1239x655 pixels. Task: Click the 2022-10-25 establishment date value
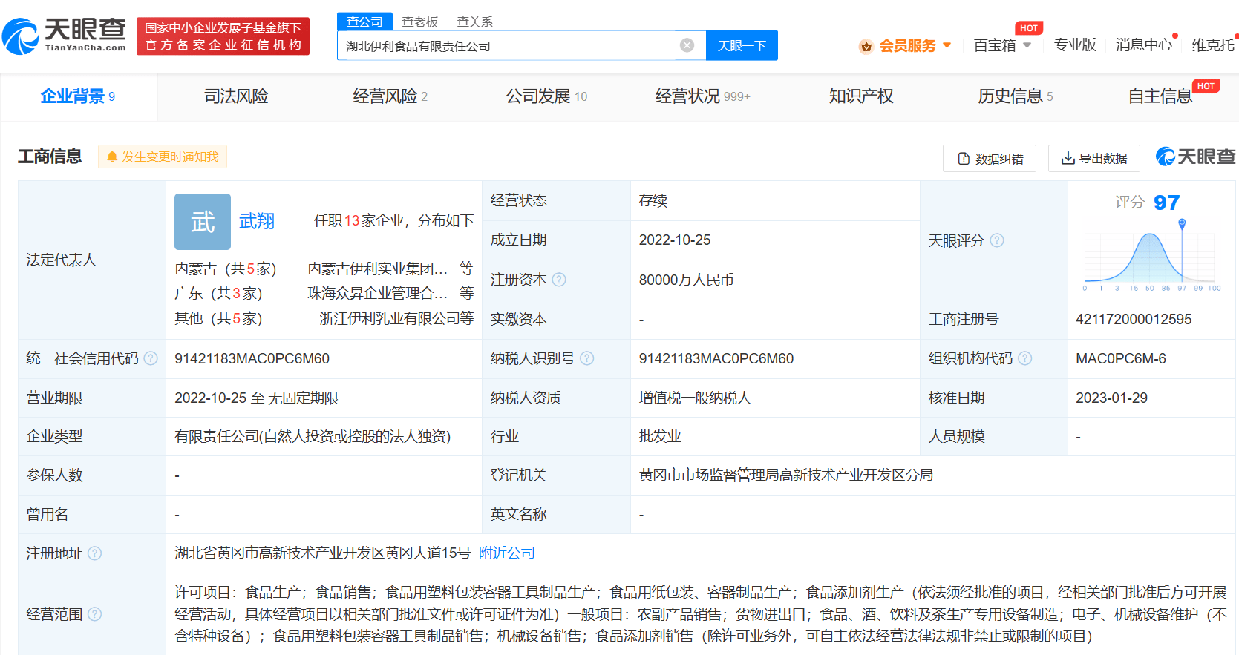(x=675, y=240)
